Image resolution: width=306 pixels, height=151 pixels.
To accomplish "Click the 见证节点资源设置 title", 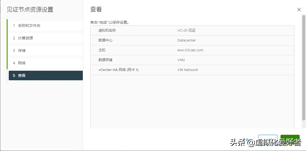I will coord(30,10).
